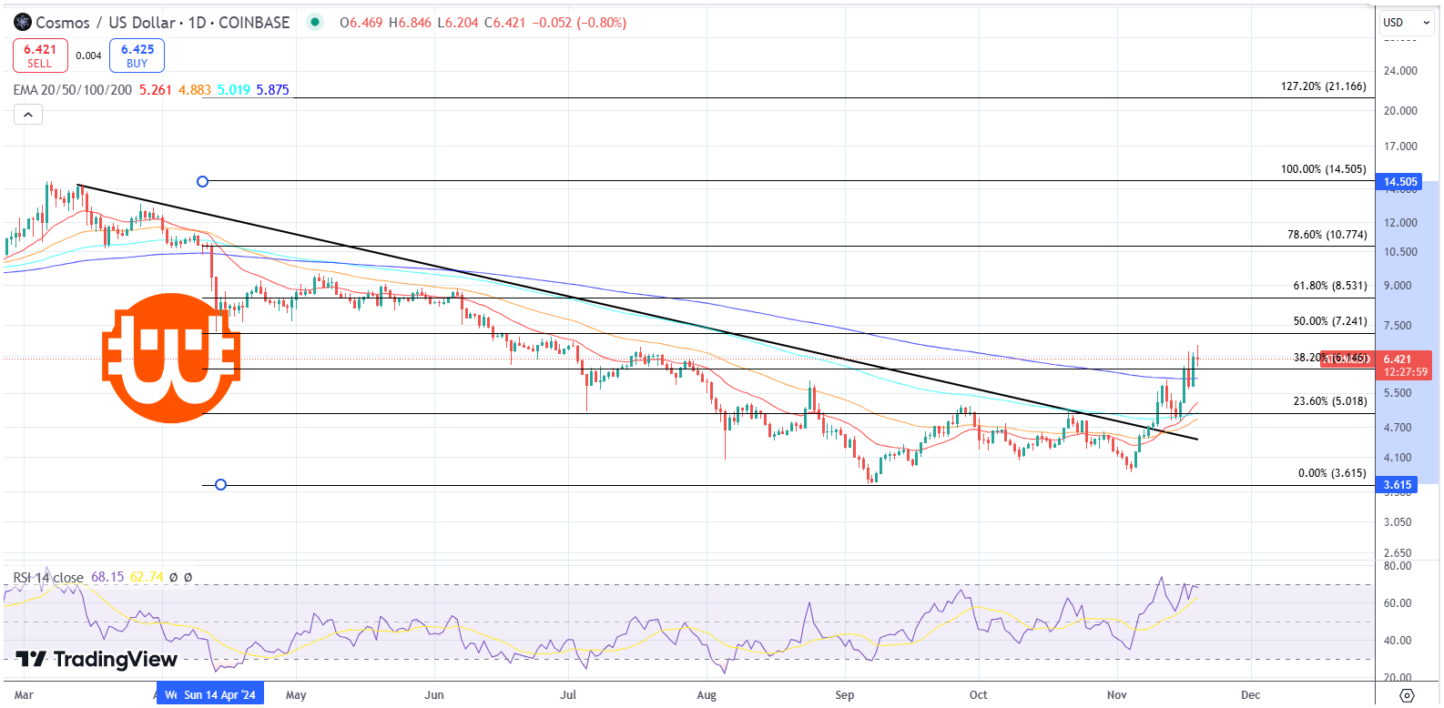Image resolution: width=1444 pixels, height=708 pixels.
Task: Click the current price 6.421 axis tag
Action: (x=1403, y=365)
